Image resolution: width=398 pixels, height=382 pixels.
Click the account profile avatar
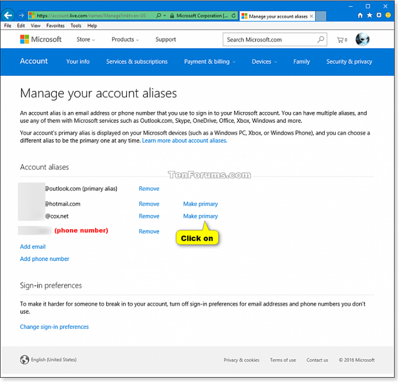pyautogui.click(x=362, y=39)
